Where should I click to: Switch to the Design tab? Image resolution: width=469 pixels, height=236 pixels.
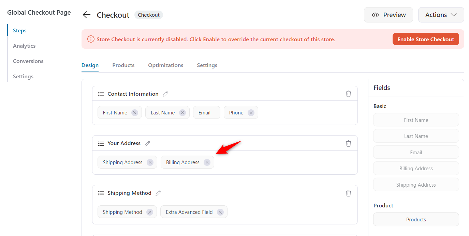click(90, 65)
